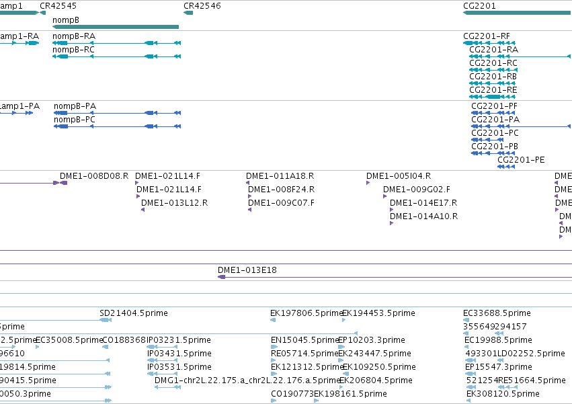572x404 pixels.
Task: Select DME1-021L14.F top clone label
Action: click(x=167, y=176)
